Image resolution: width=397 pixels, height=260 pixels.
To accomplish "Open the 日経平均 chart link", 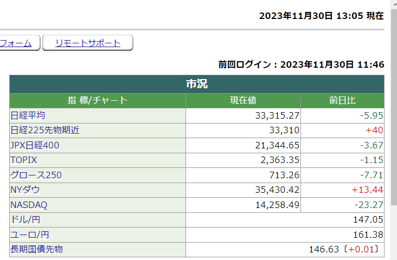I will pos(28,115).
